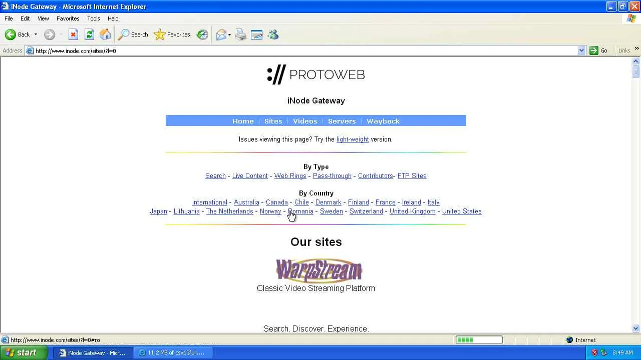Open the Wayback navigation tab
Image resolution: width=641 pixels, height=360 pixels.
click(383, 121)
